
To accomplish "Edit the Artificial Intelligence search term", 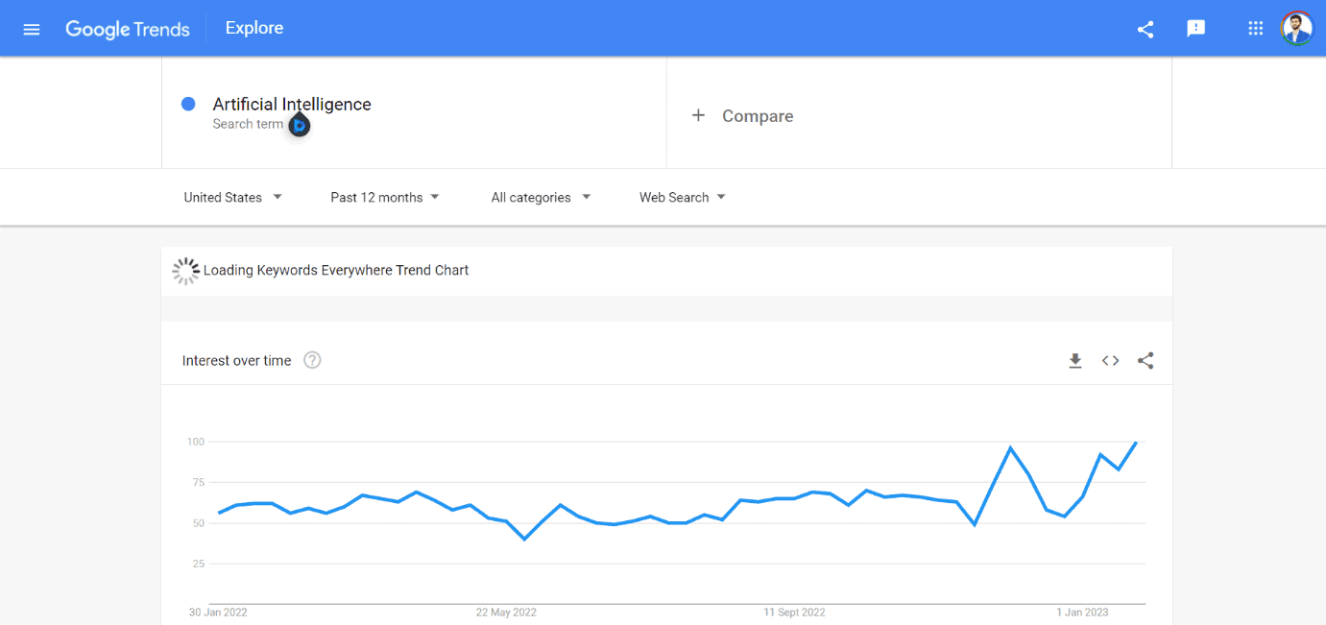I will tap(292, 104).
